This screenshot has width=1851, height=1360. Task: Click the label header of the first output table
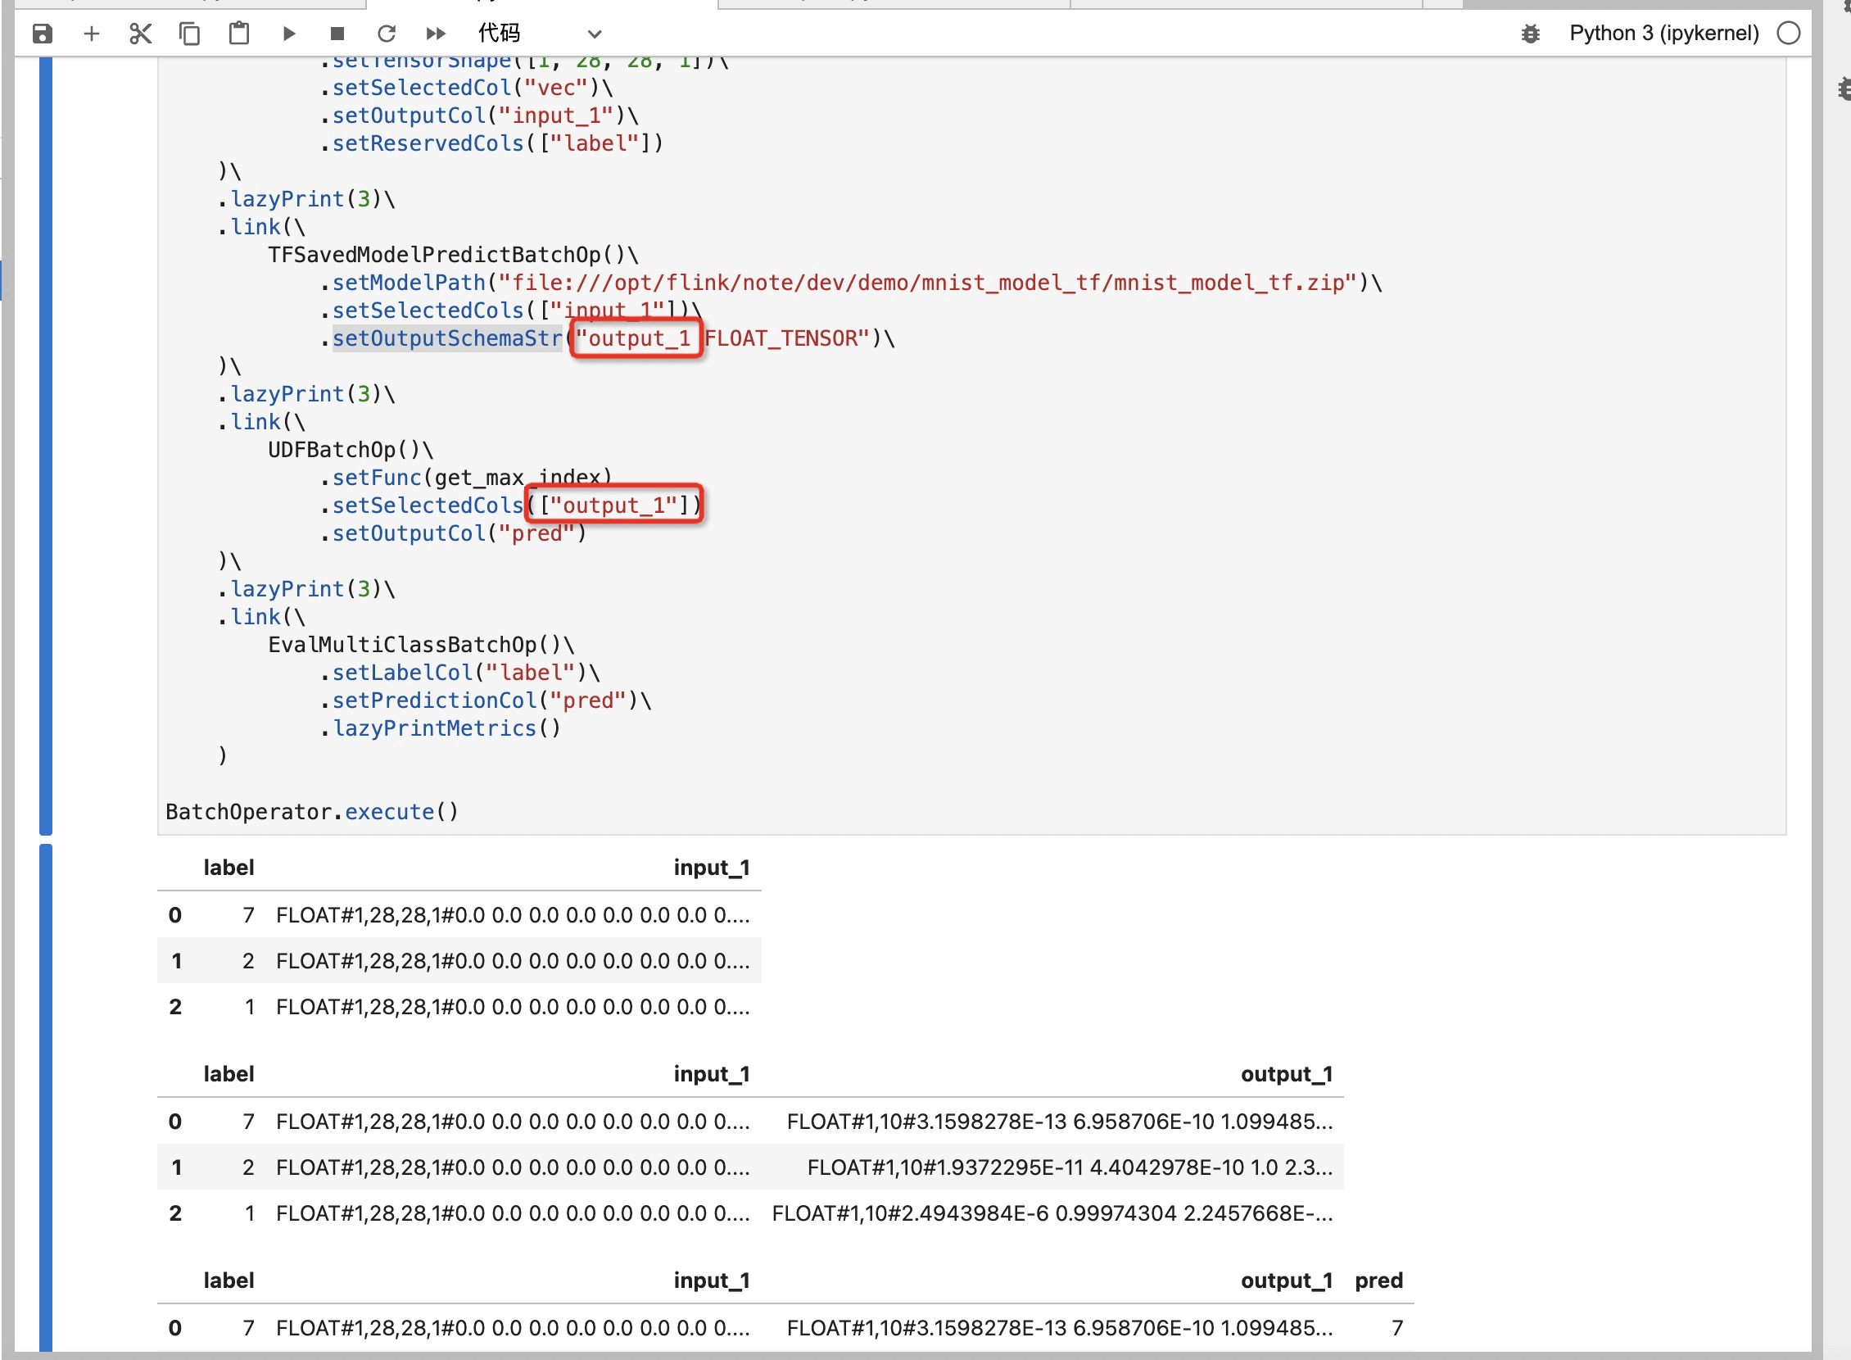pyautogui.click(x=229, y=868)
